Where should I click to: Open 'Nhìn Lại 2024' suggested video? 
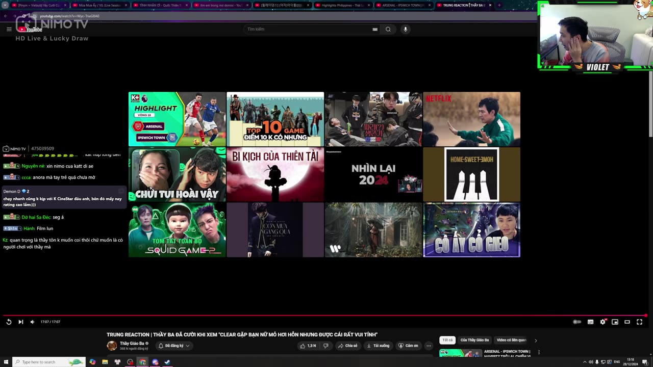pos(373,174)
